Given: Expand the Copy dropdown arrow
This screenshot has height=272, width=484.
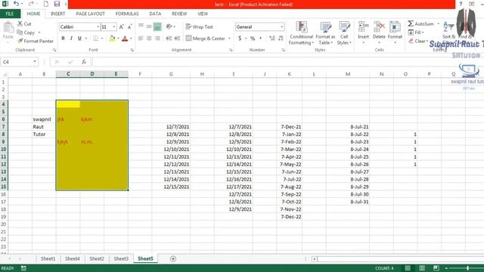Looking at the screenshot, I should (39, 32).
